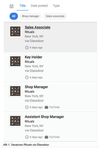Switch to the Date posted tab

39,6
